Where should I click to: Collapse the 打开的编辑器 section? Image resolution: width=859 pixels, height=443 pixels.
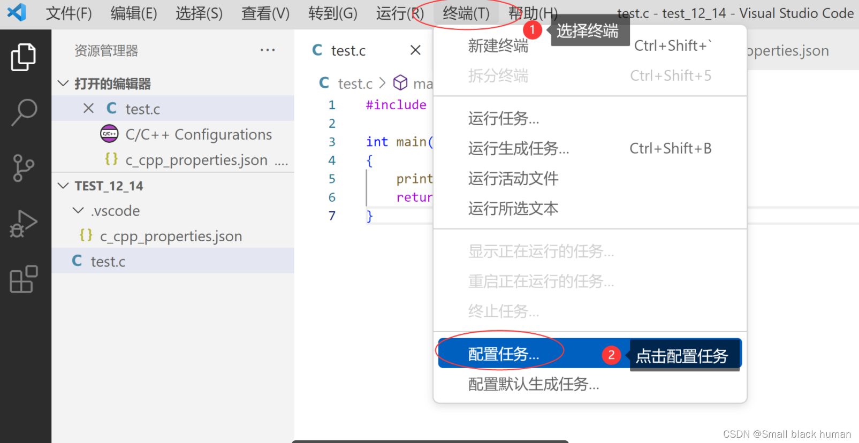[63, 83]
